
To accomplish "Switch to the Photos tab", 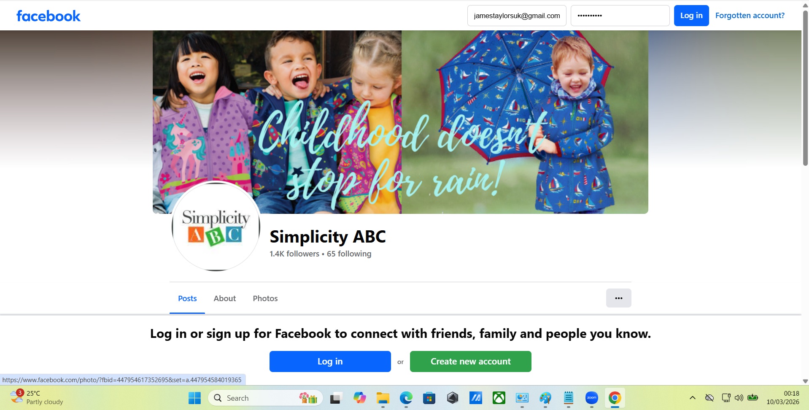I will 265,298.
